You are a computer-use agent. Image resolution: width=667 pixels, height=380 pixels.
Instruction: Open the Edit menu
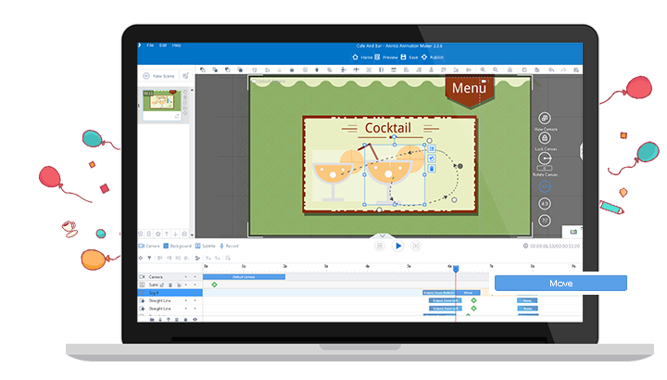pyautogui.click(x=163, y=45)
